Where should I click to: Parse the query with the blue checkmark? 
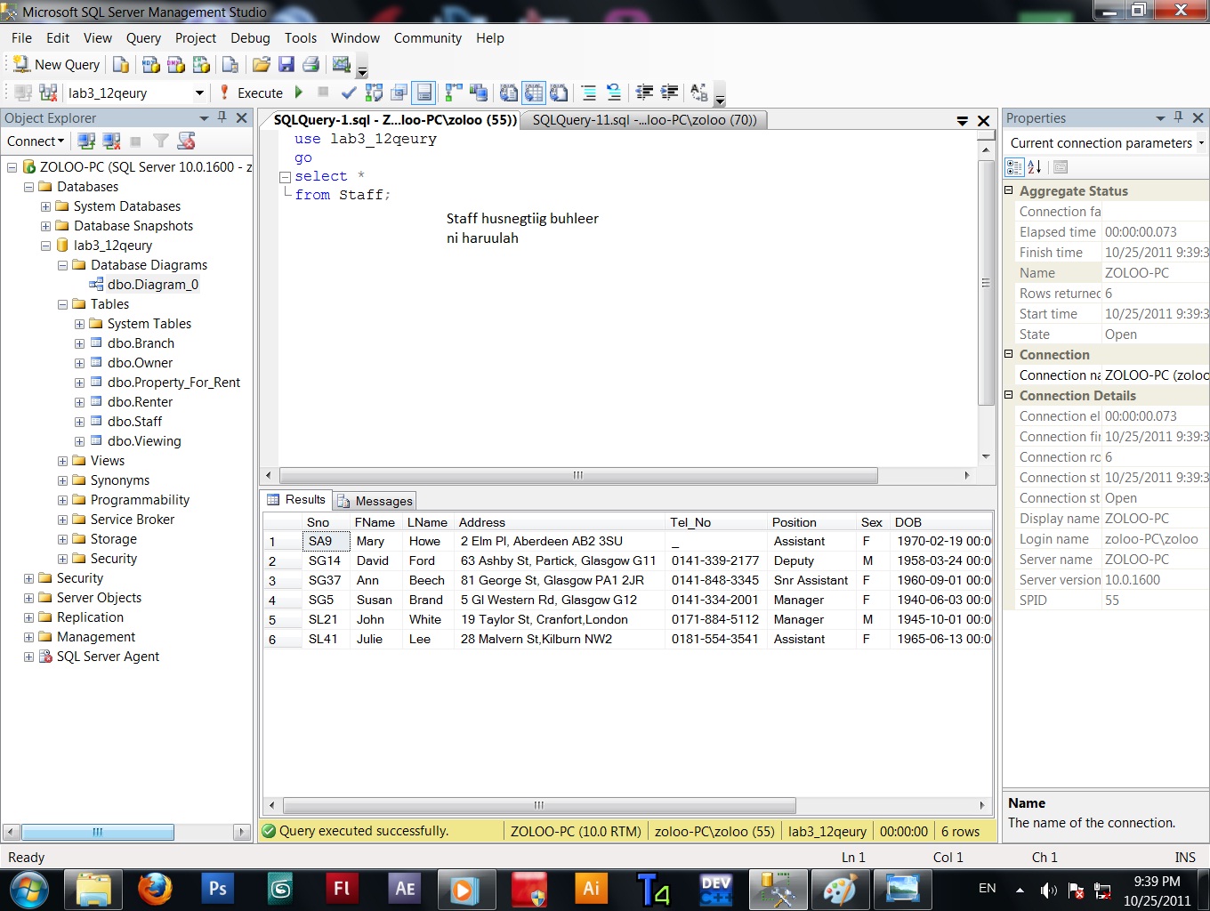(349, 93)
